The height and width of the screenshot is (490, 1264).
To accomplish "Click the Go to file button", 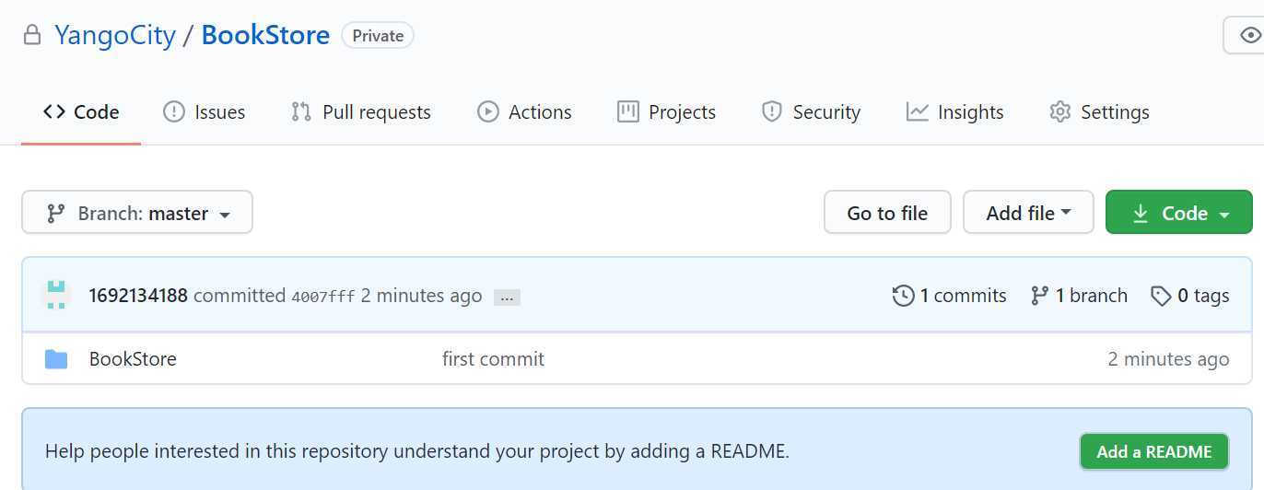I will point(887,213).
